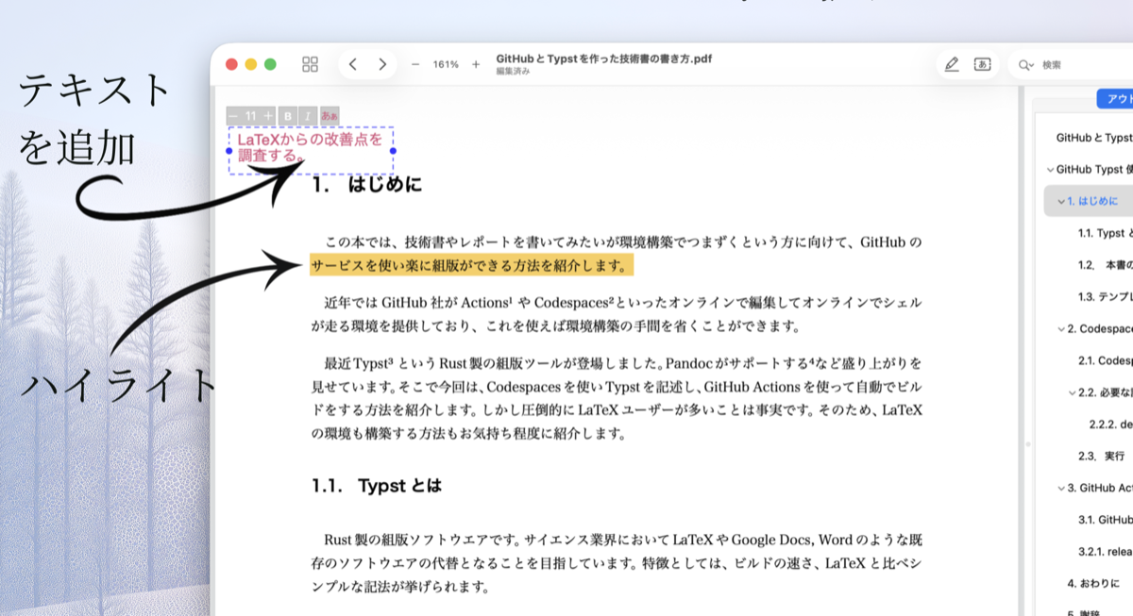1133x616 pixels.
Task: Maximize window with green button
Action: pos(271,64)
